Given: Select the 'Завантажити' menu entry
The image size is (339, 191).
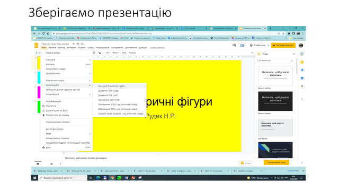Looking at the screenshot, I should pyautogui.click(x=67, y=85).
